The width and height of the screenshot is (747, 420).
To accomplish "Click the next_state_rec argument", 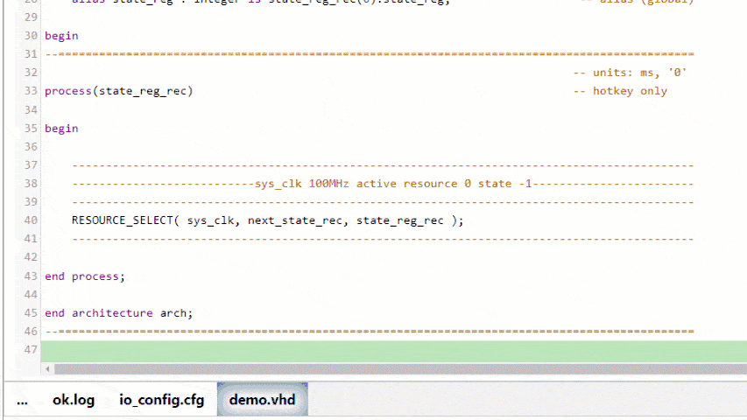I will coord(295,220).
